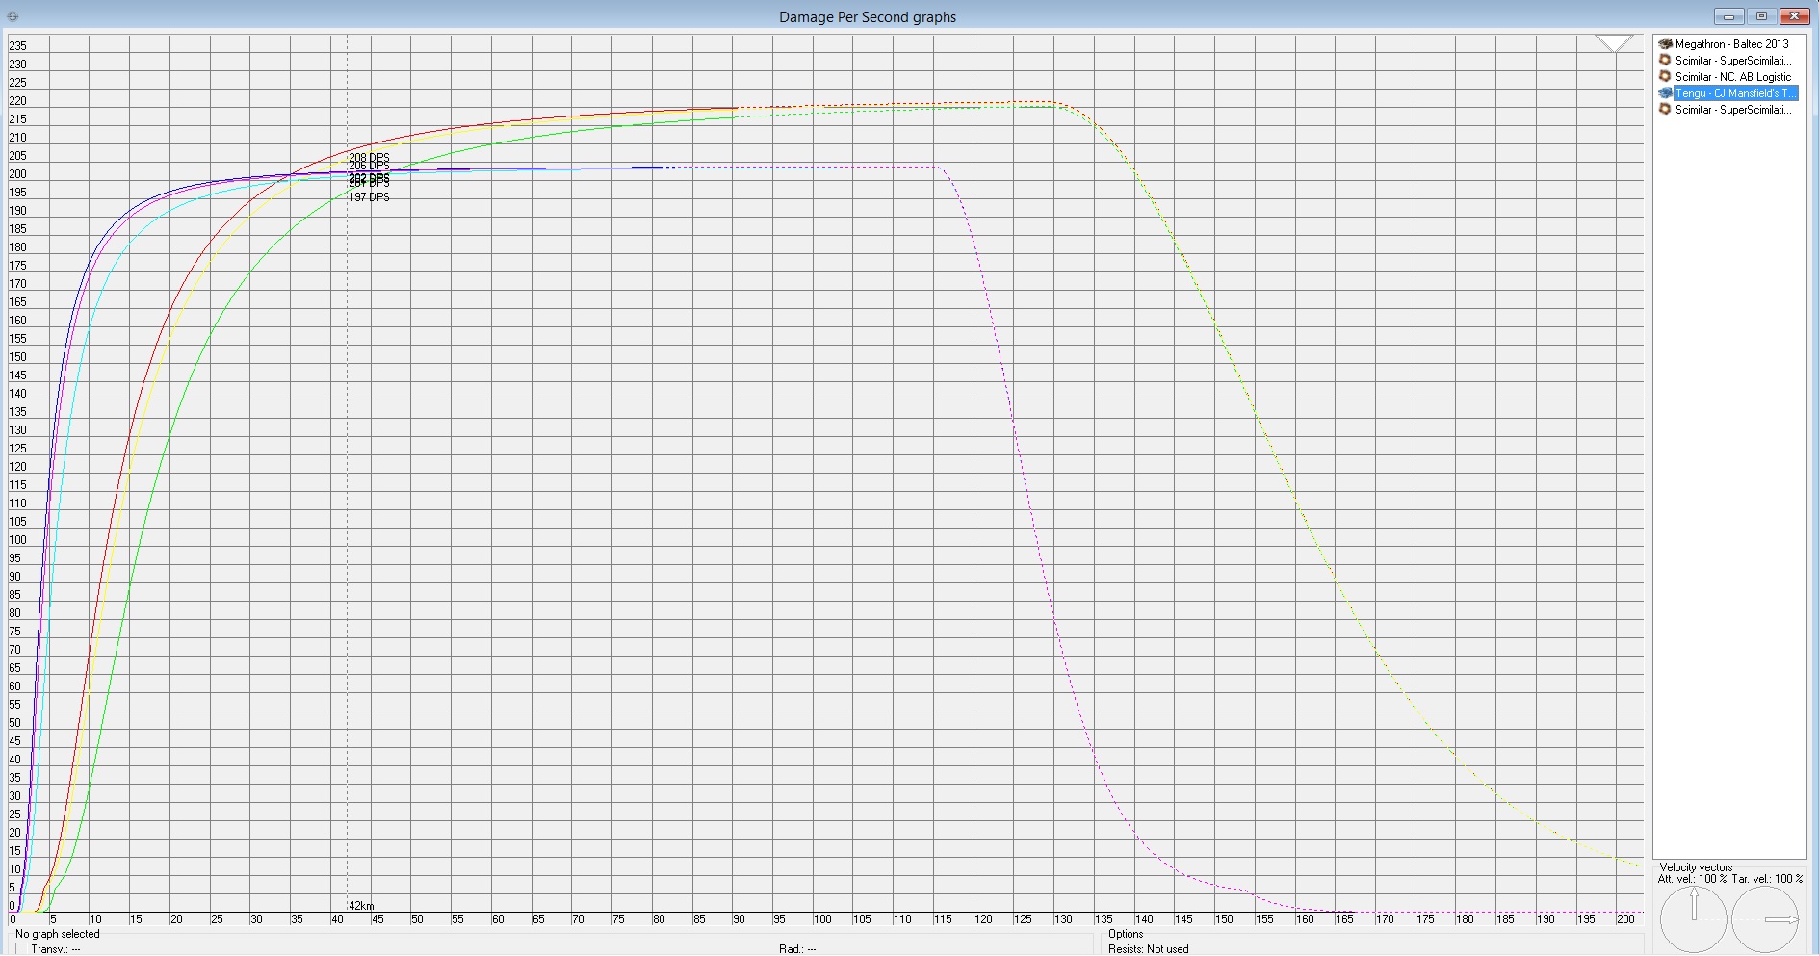Click the Att. vel.: 100 % label
This screenshot has width=1819, height=956.
[x=1693, y=879]
